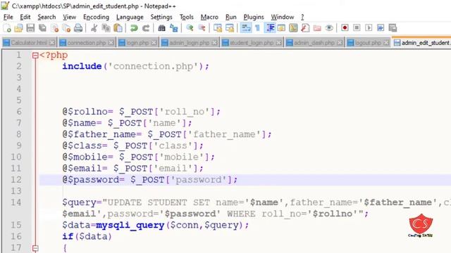Open the Encoding menu
Image resolution: width=451 pixels, height=253 pixels.
(96, 17)
